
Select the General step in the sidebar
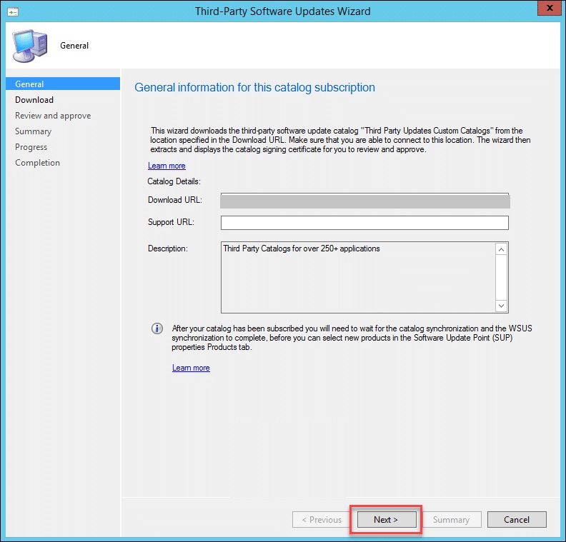(x=29, y=84)
